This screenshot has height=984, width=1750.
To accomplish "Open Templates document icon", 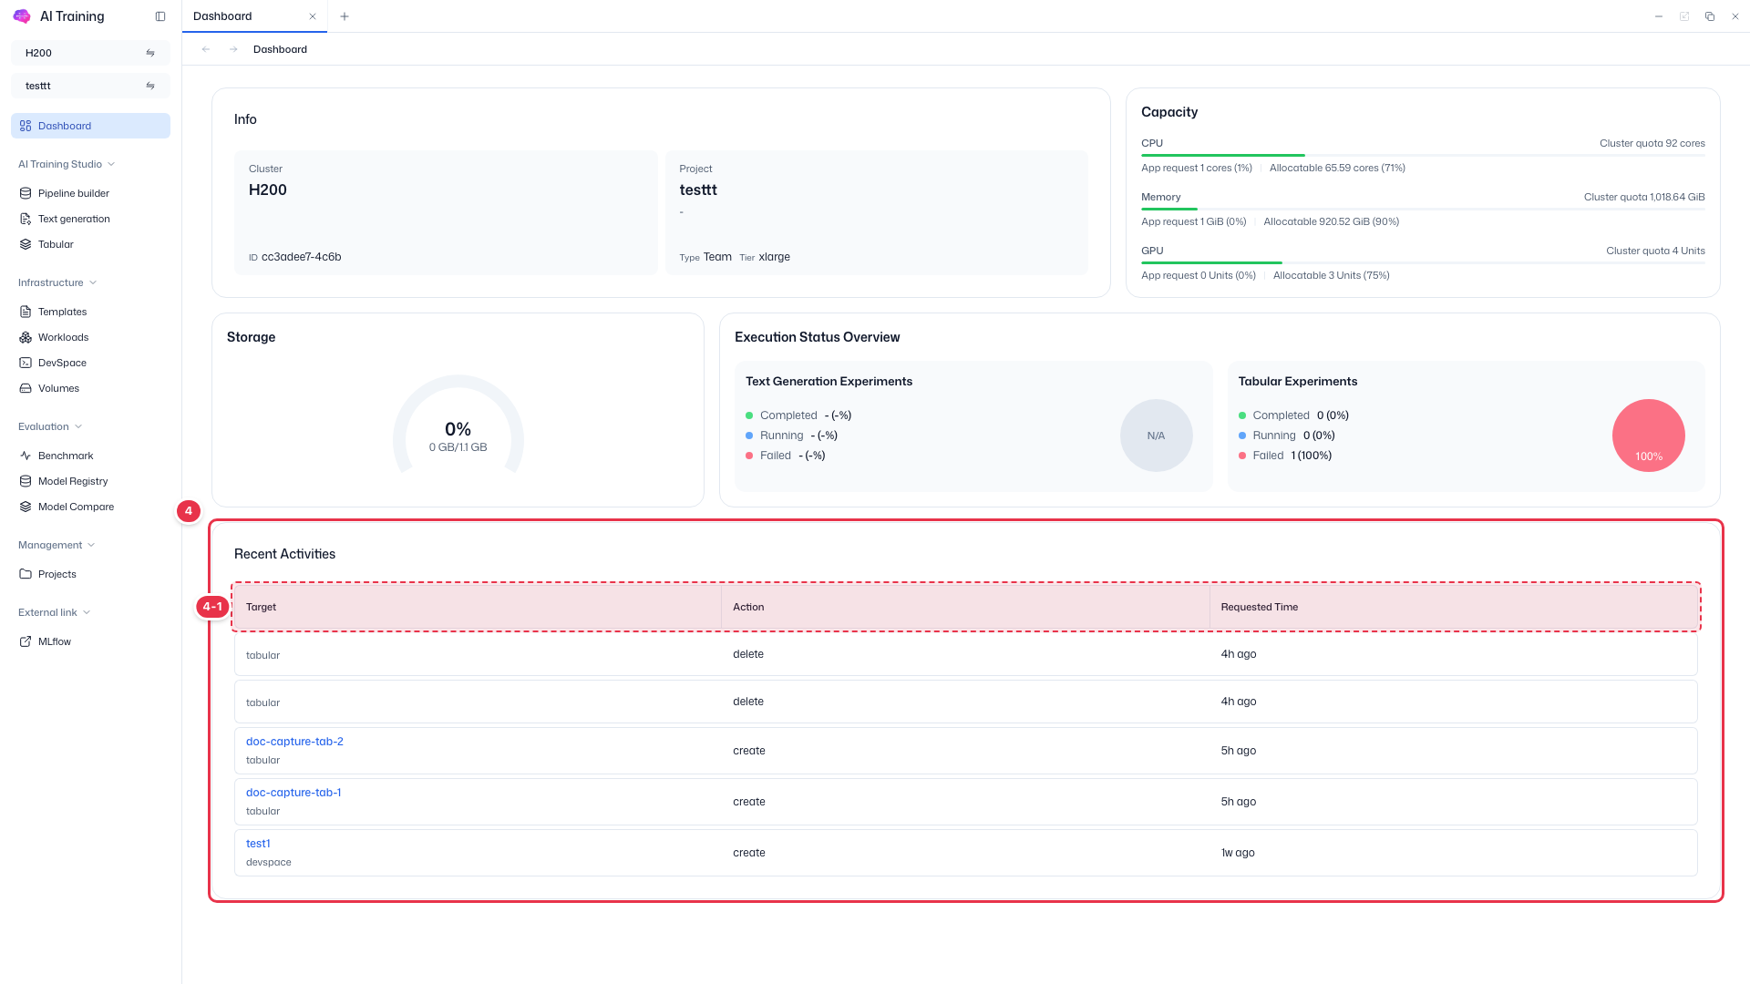I will pos(26,312).
